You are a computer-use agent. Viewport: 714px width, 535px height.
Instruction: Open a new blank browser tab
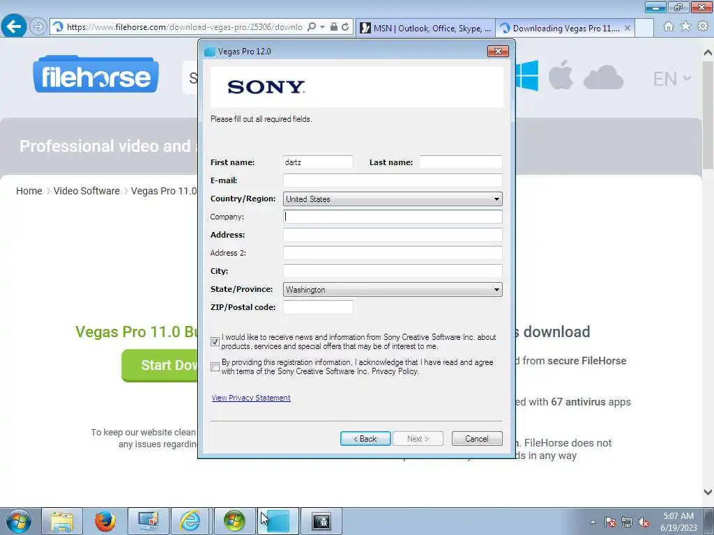(x=644, y=28)
